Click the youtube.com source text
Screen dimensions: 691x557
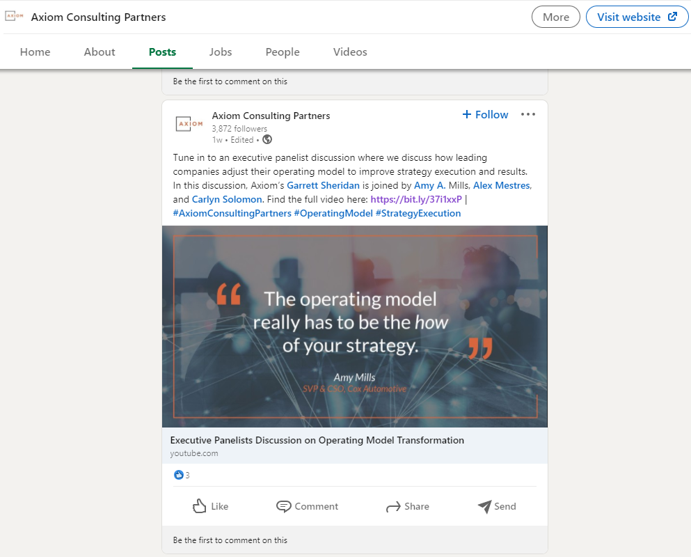(x=194, y=453)
